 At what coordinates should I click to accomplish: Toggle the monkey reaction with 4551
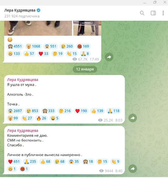[x=15, y=46]
